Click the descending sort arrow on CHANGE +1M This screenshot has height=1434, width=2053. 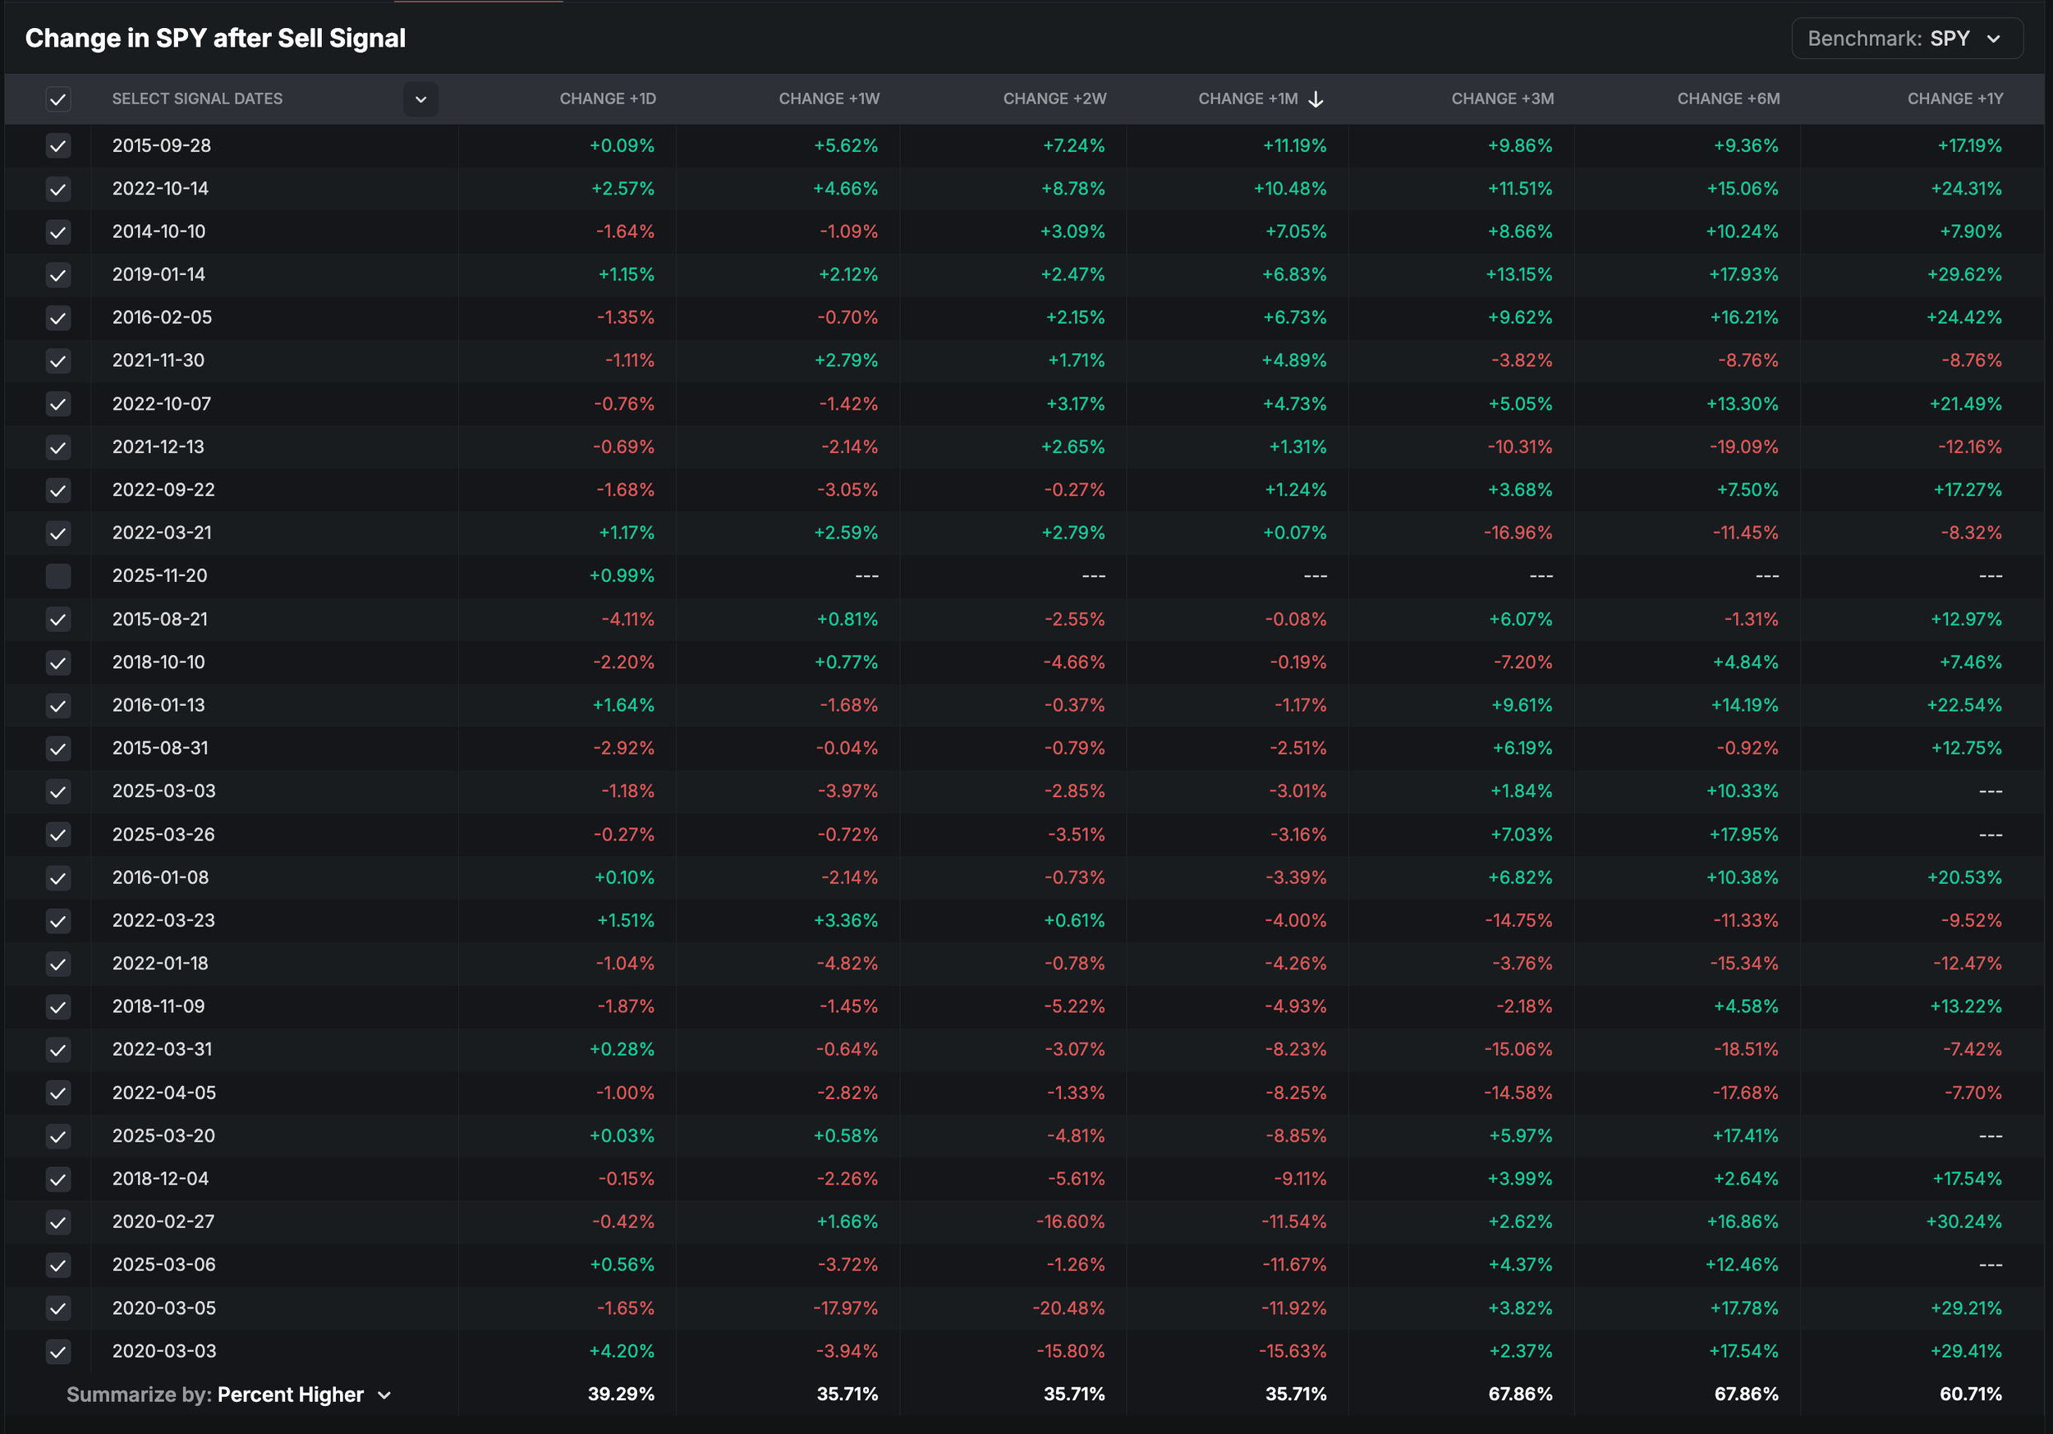click(1316, 99)
